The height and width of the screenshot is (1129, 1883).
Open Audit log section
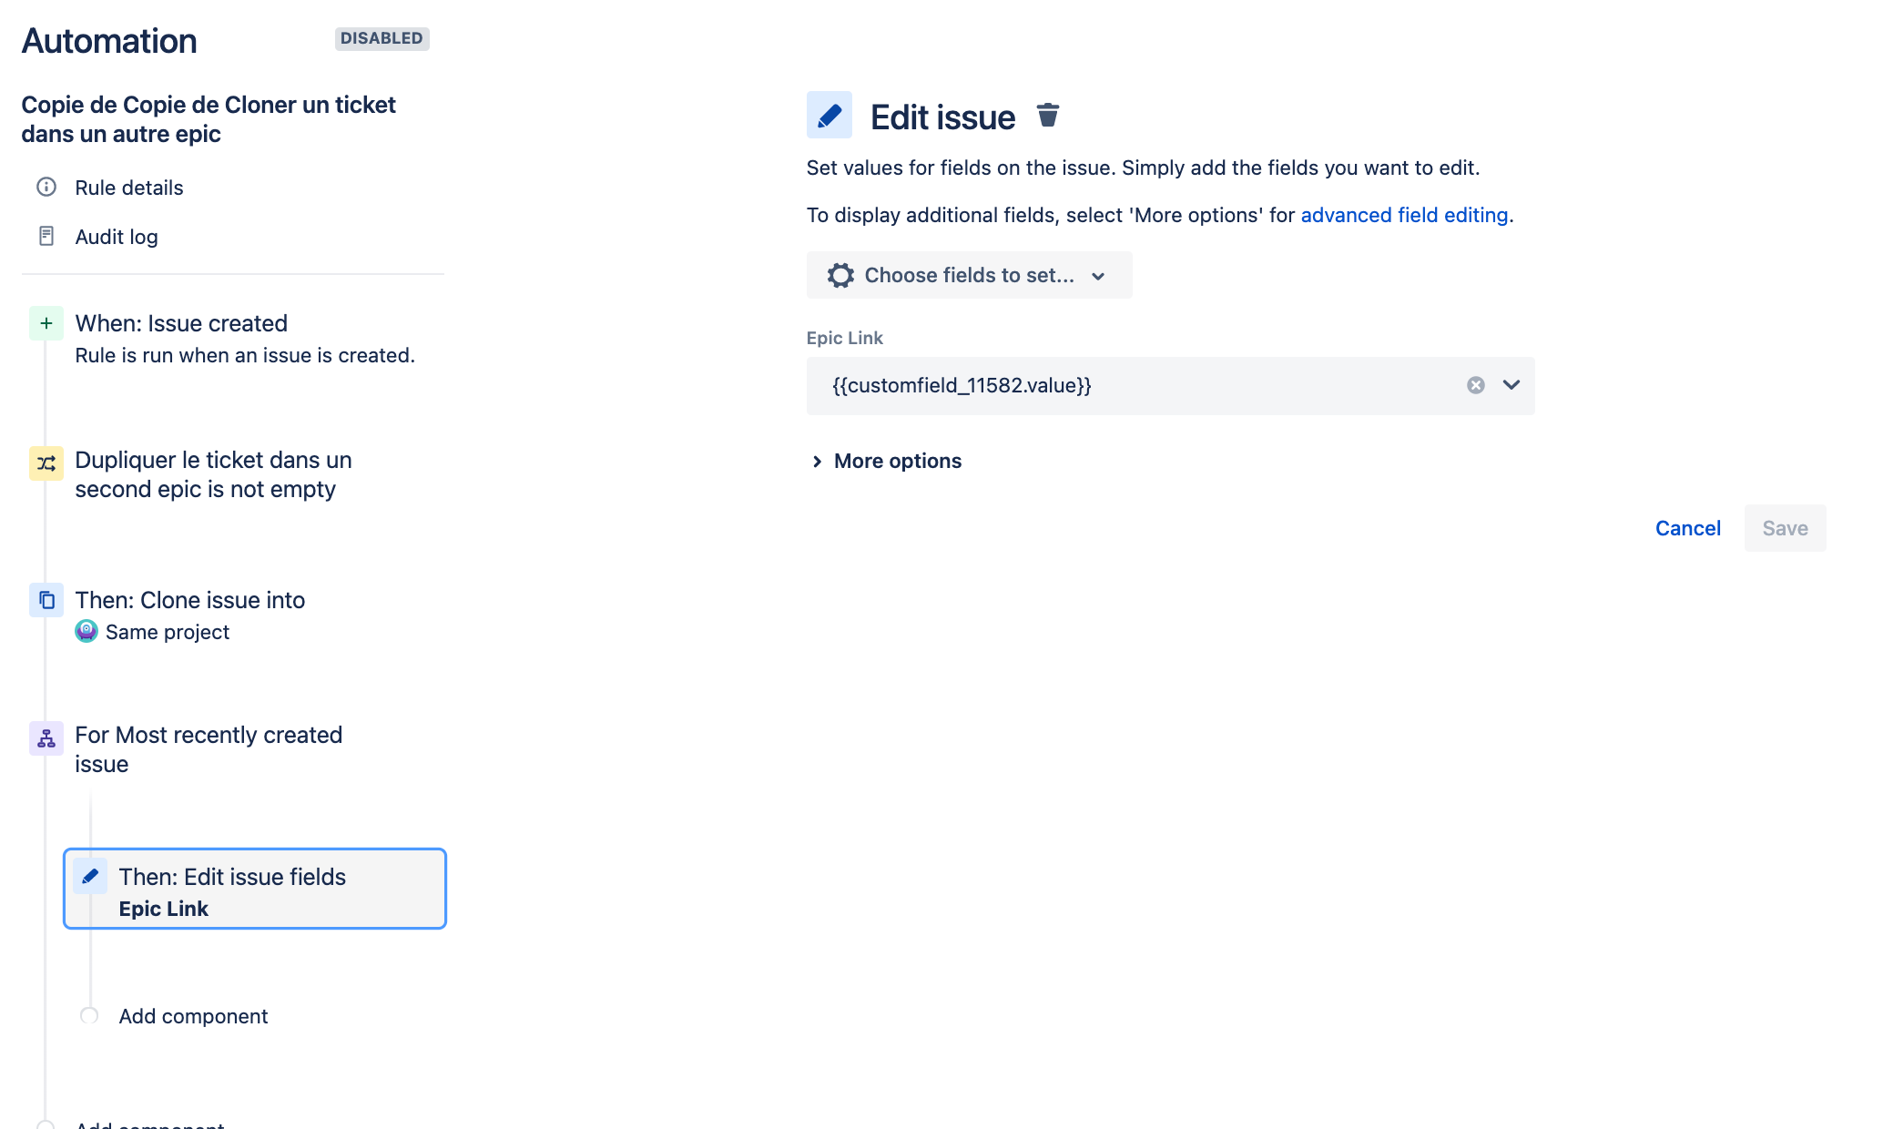(x=116, y=237)
